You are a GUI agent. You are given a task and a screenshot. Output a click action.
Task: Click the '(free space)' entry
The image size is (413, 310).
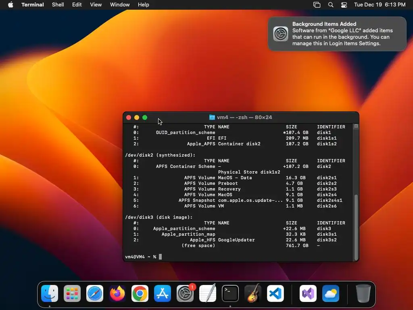point(198,245)
